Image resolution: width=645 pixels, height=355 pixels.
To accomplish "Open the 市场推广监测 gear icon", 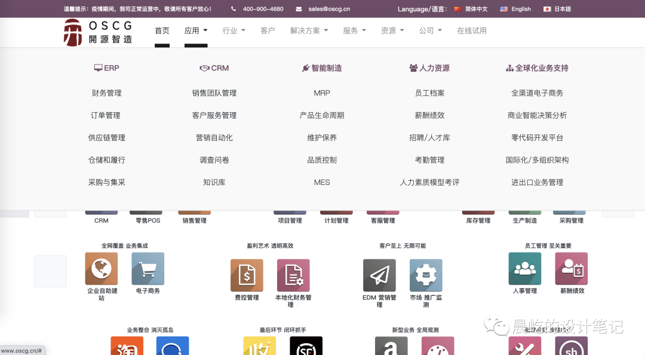I will (x=426, y=275).
